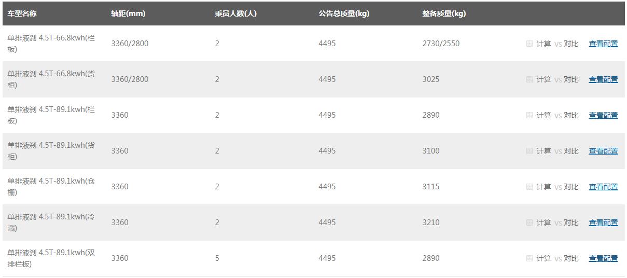
Task: Click calculator icon for 双排栏板 row
Action: pyautogui.click(x=530, y=258)
